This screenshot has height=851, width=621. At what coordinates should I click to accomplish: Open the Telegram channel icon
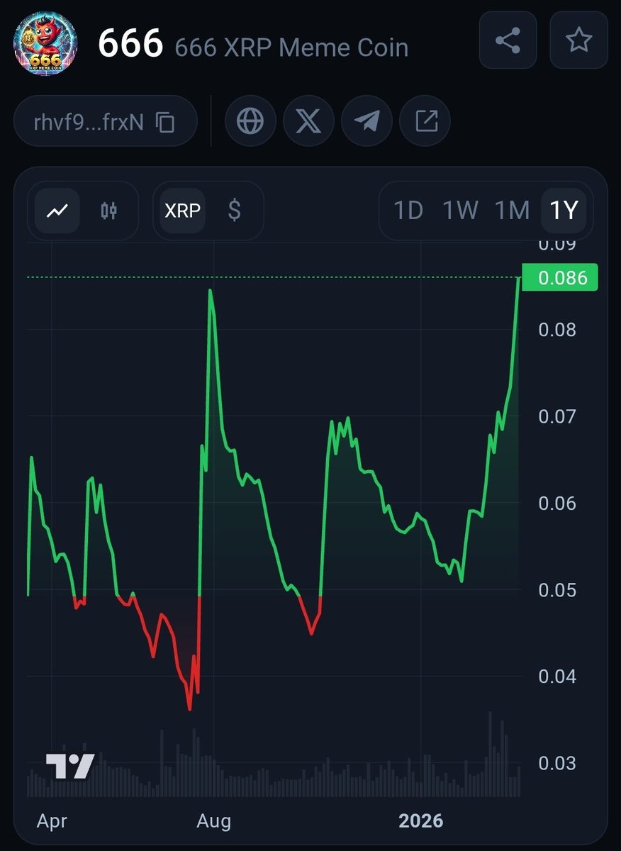(367, 121)
